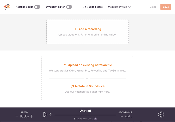Open Slice details gear icon
This screenshot has height=122, width=175.
(x=85, y=7)
